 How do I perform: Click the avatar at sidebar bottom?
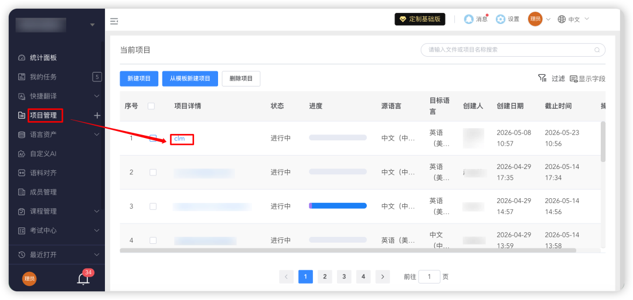point(29,278)
